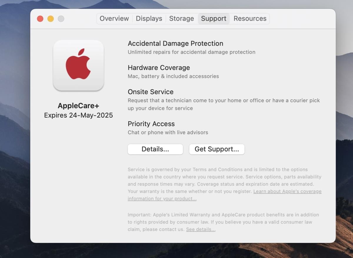Select the currently active Support tab

coord(214,19)
